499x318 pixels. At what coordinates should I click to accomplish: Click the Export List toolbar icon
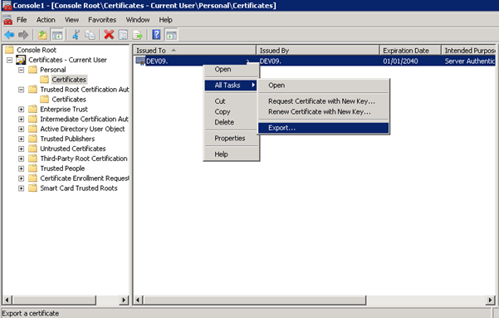coord(138,35)
